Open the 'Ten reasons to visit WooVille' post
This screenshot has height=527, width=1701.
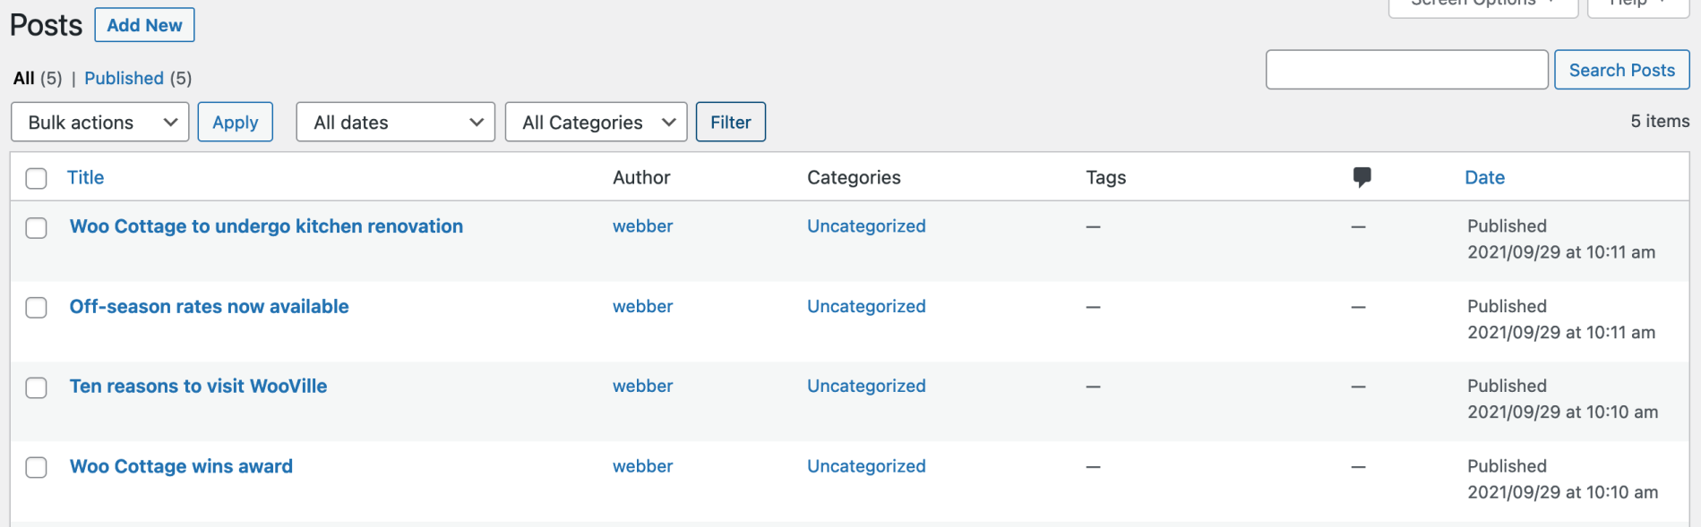198,386
